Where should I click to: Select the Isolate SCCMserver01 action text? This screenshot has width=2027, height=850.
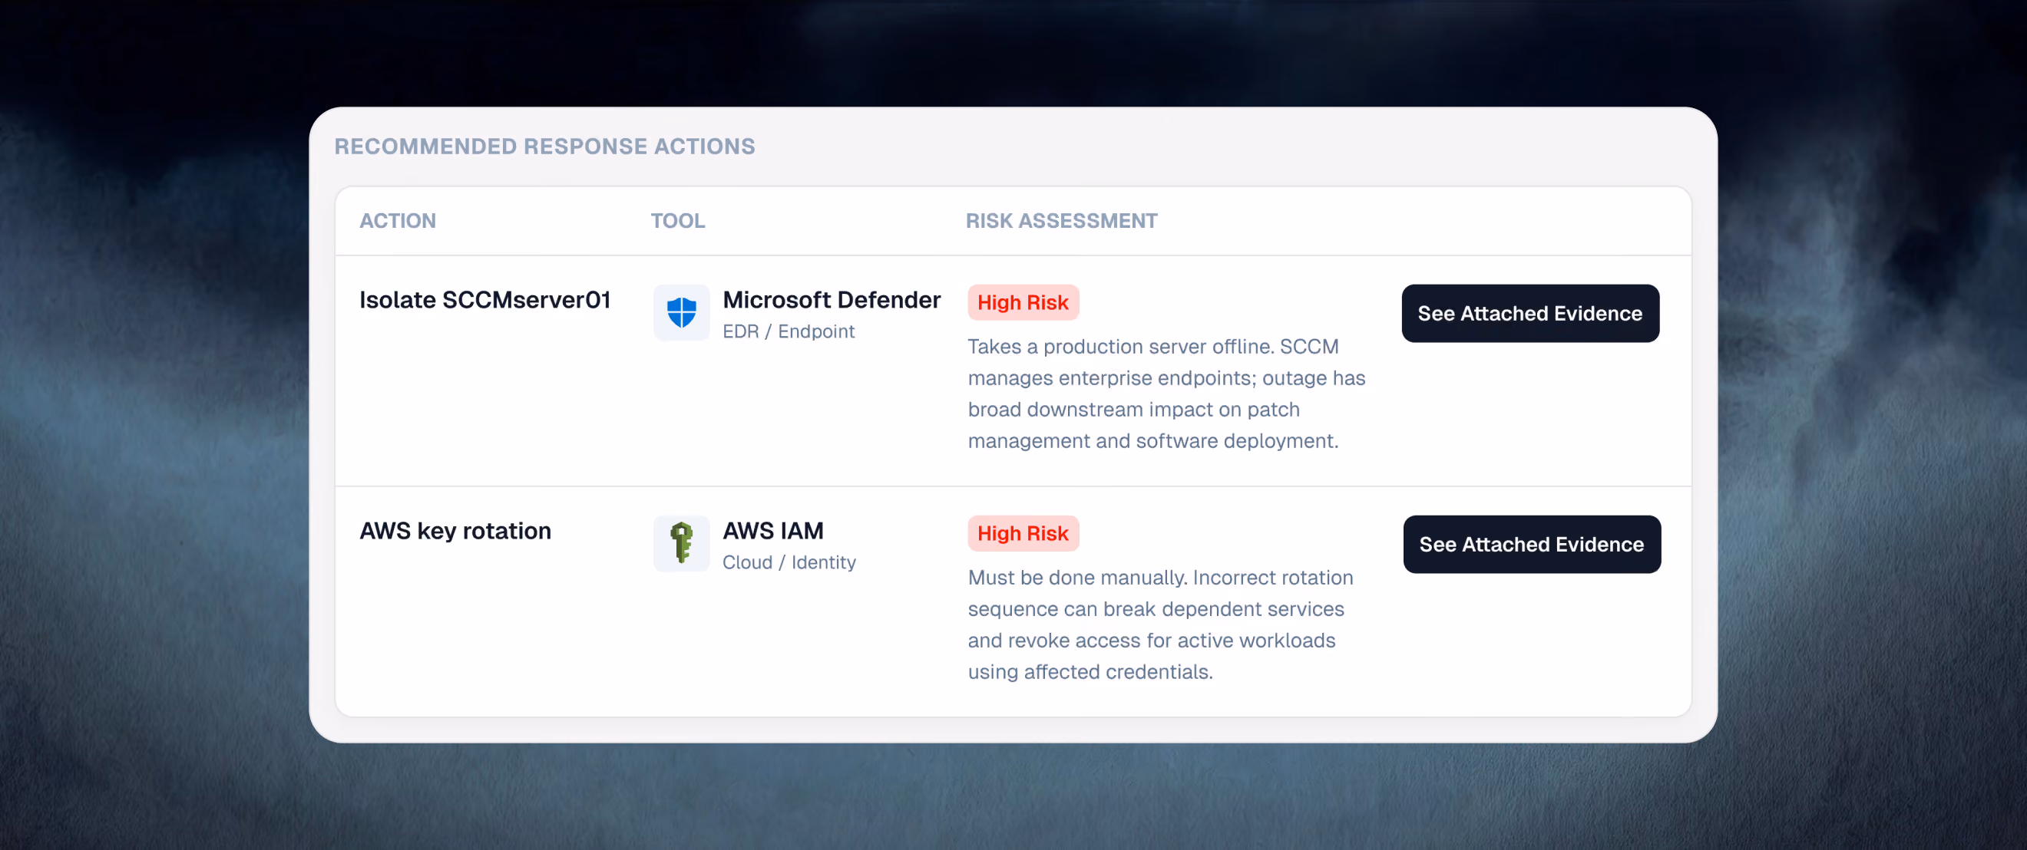click(484, 300)
